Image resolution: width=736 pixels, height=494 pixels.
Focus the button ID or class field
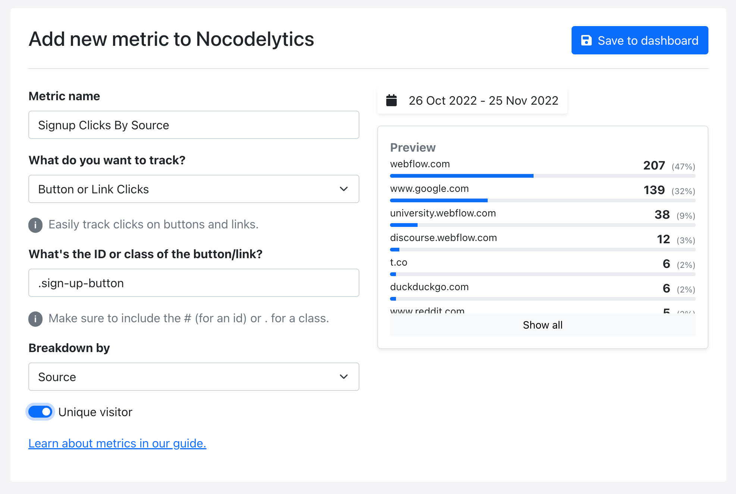(x=194, y=283)
